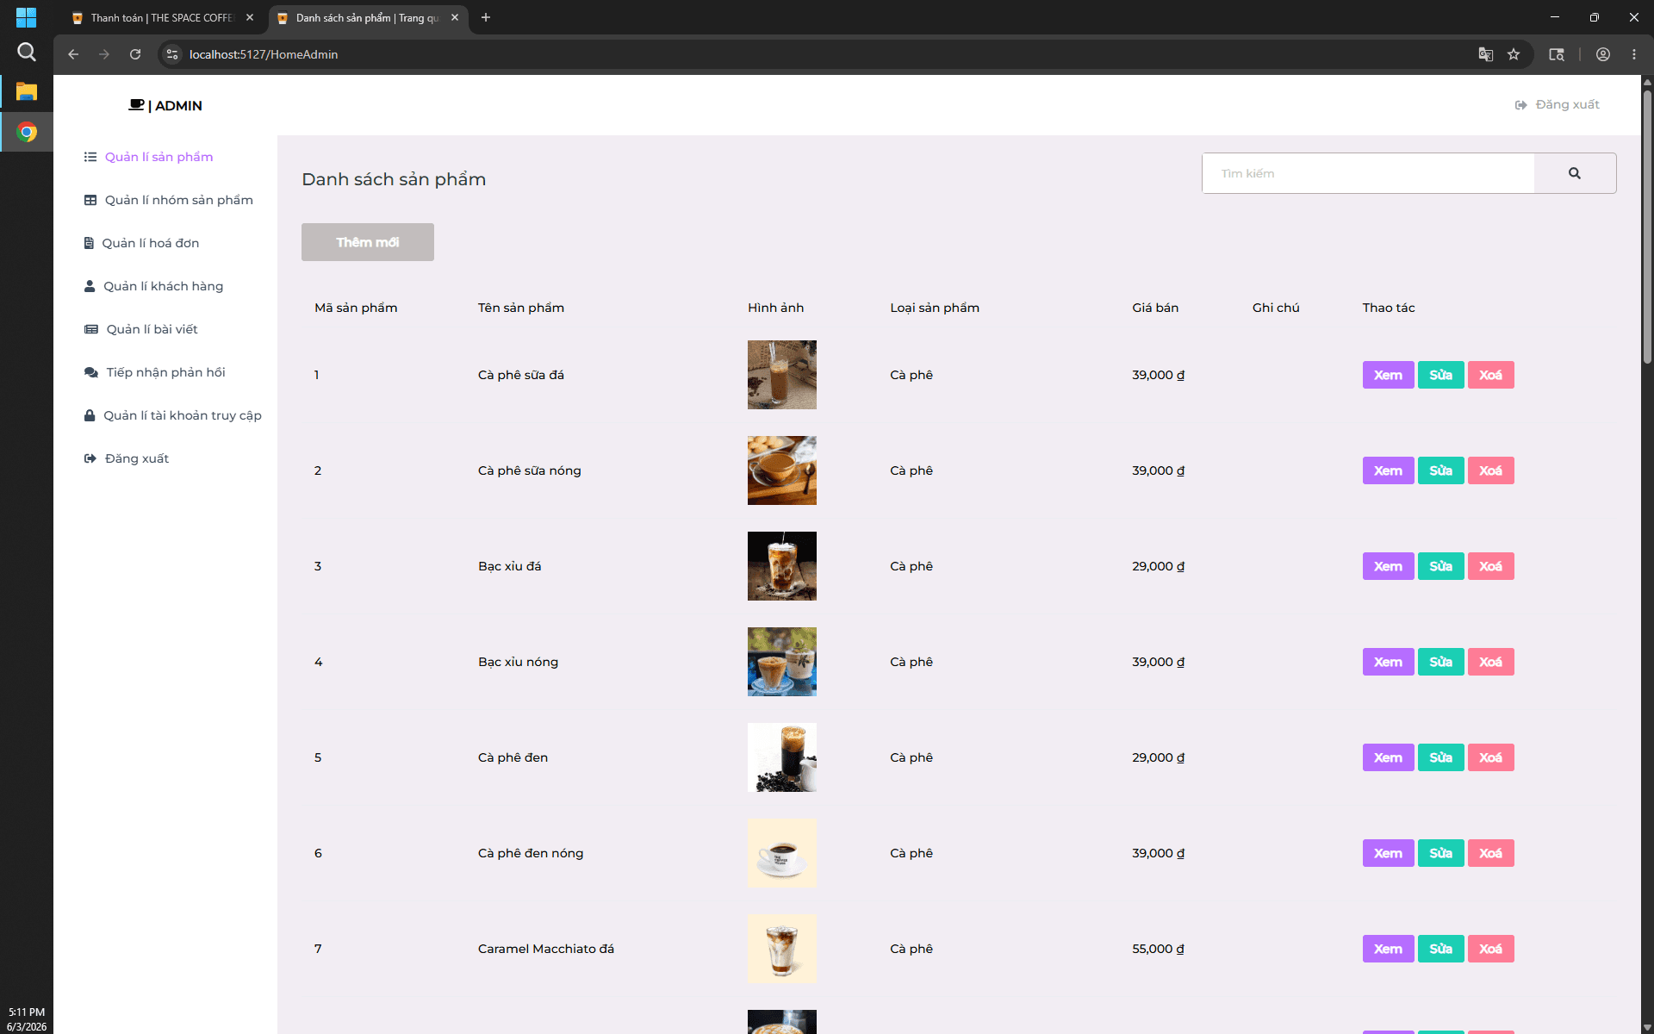Open File Explorer from the taskbar
Image resolution: width=1654 pixels, height=1034 pixels.
(27, 91)
